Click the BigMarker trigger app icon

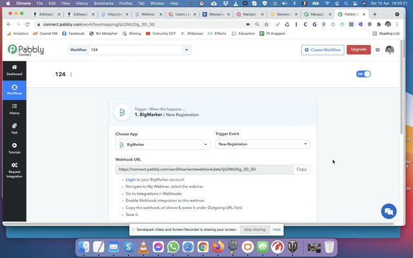pos(122,112)
